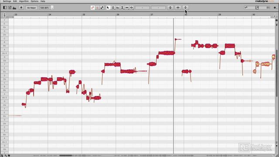This screenshot has width=279, height=157.
Task: Open the gear settings menu
Action: 275,8
